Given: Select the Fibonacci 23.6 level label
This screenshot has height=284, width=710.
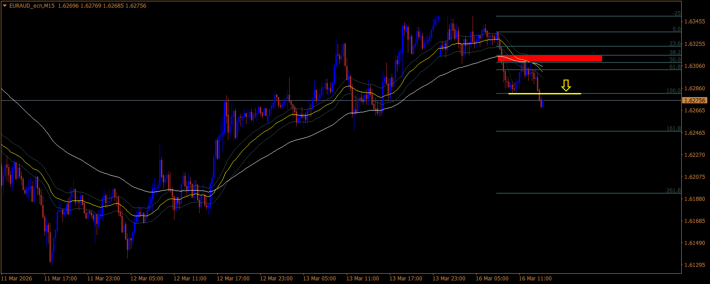Looking at the screenshot, I should coord(675,44).
